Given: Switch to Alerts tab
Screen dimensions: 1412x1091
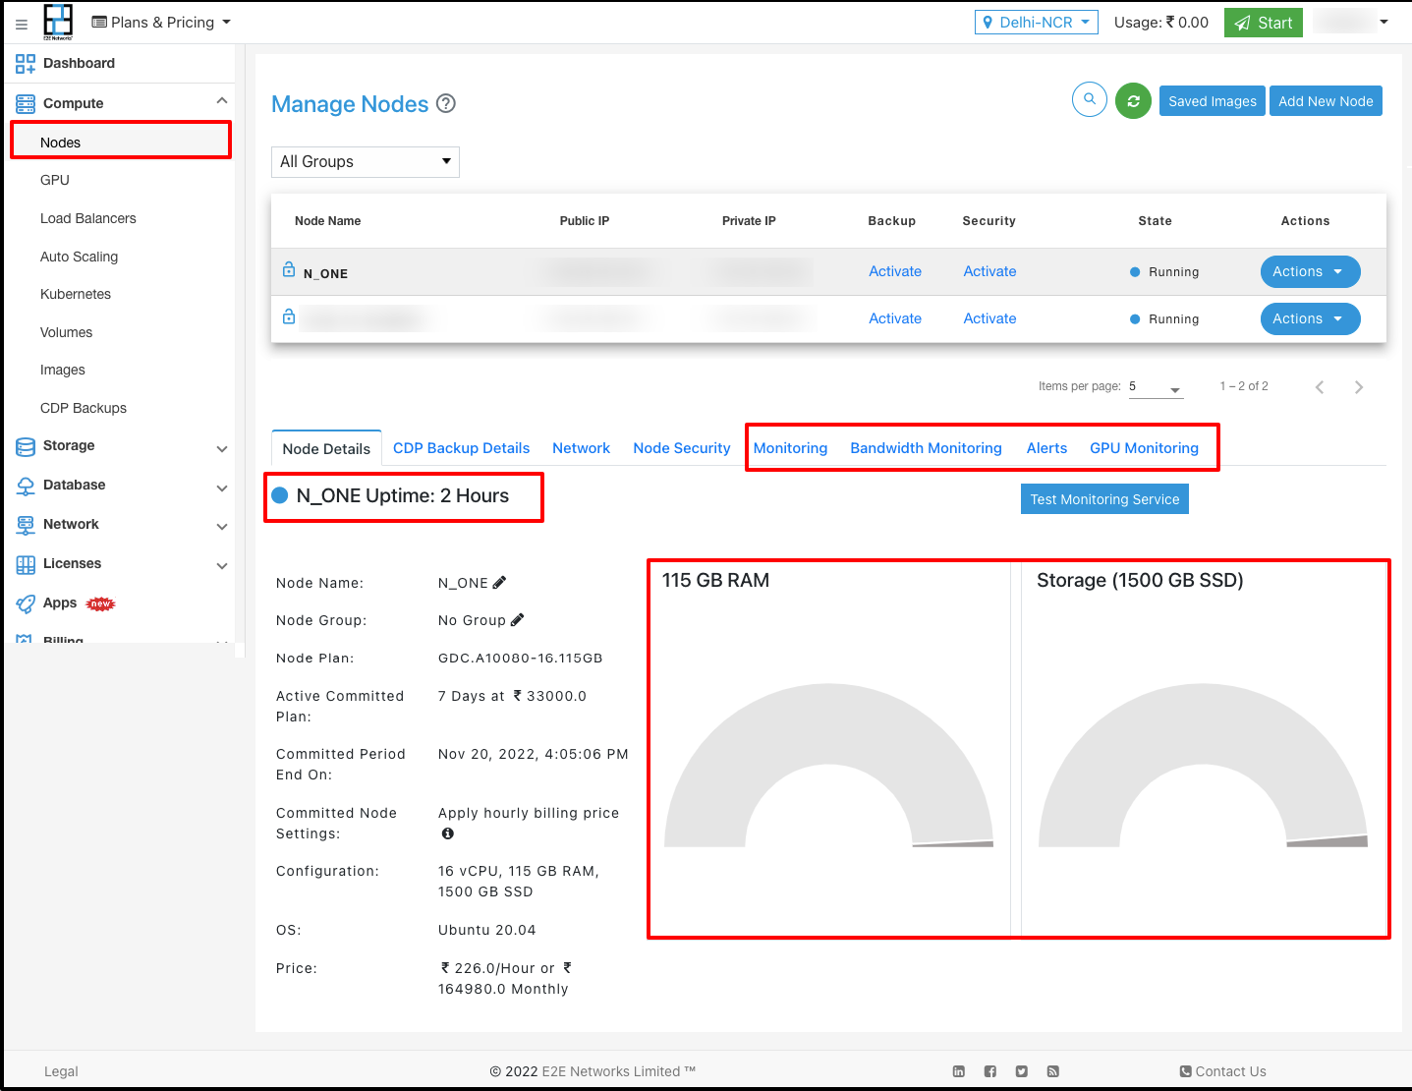Looking at the screenshot, I should pyautogui.click(x=1046, y=448).
